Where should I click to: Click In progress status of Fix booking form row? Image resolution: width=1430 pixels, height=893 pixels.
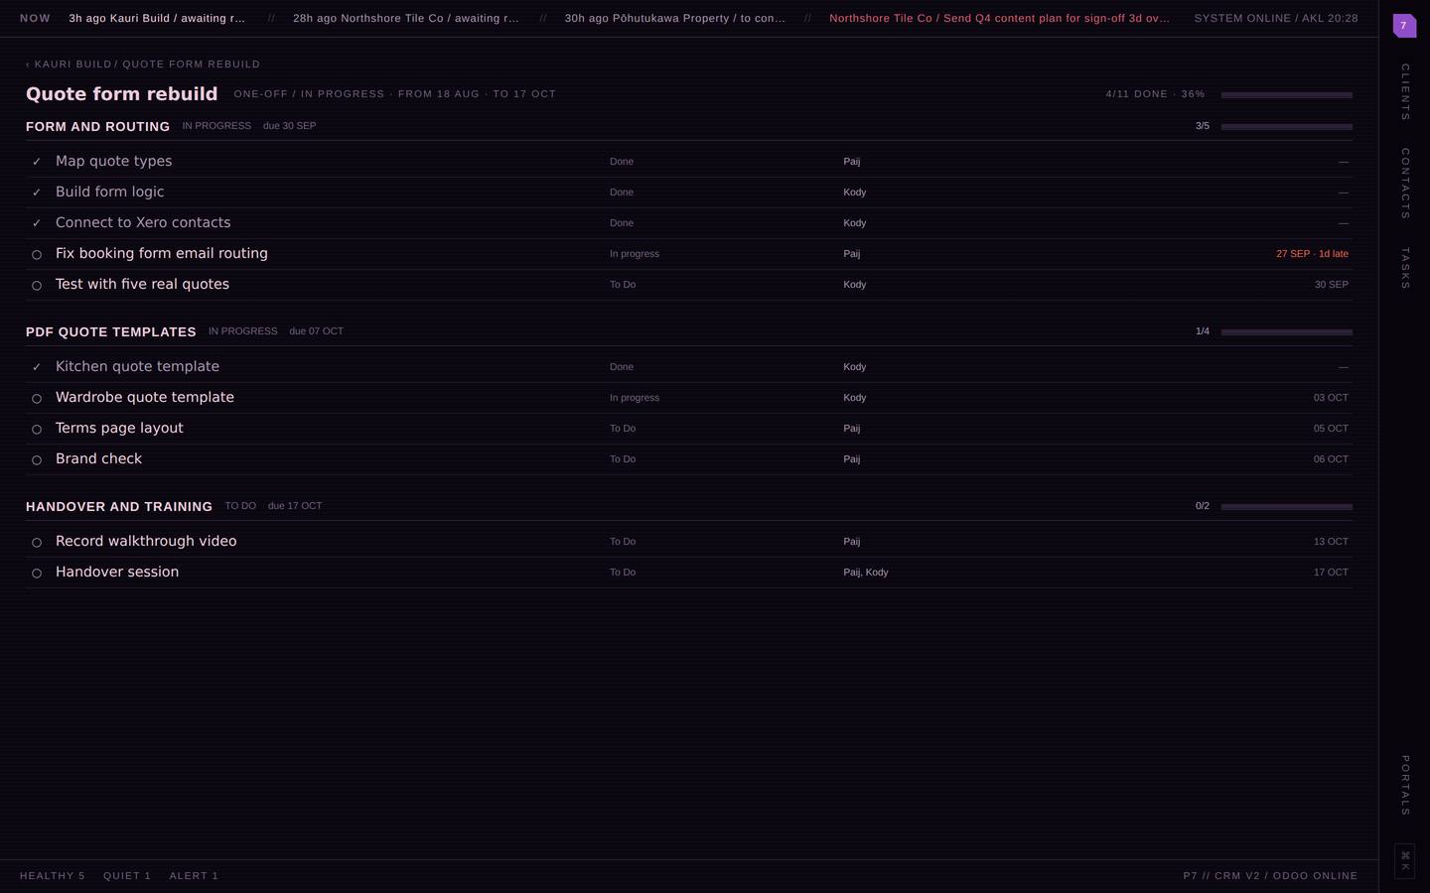pyautogui.click(x=635, y=254)
